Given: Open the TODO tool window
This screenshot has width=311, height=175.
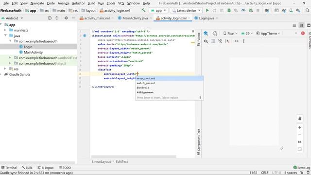Looking at the screenshot, I should pyautogui.click(x=65, y=167).
